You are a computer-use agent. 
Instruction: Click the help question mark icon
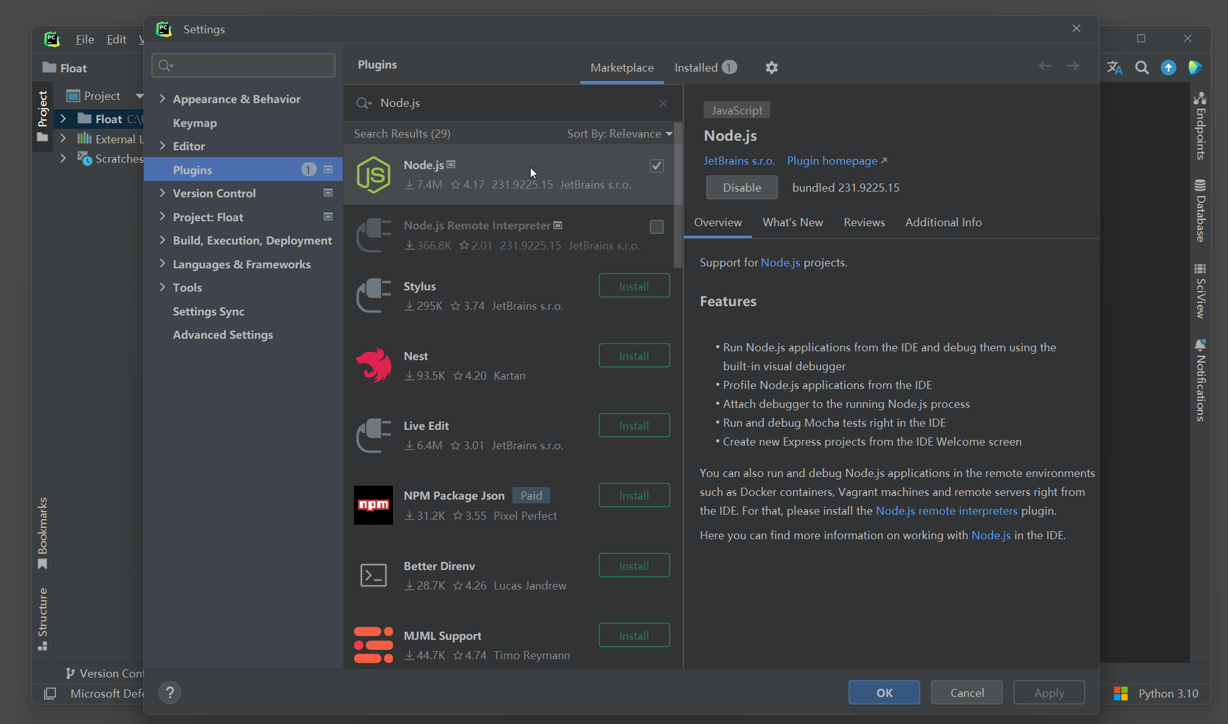(170, 693)
